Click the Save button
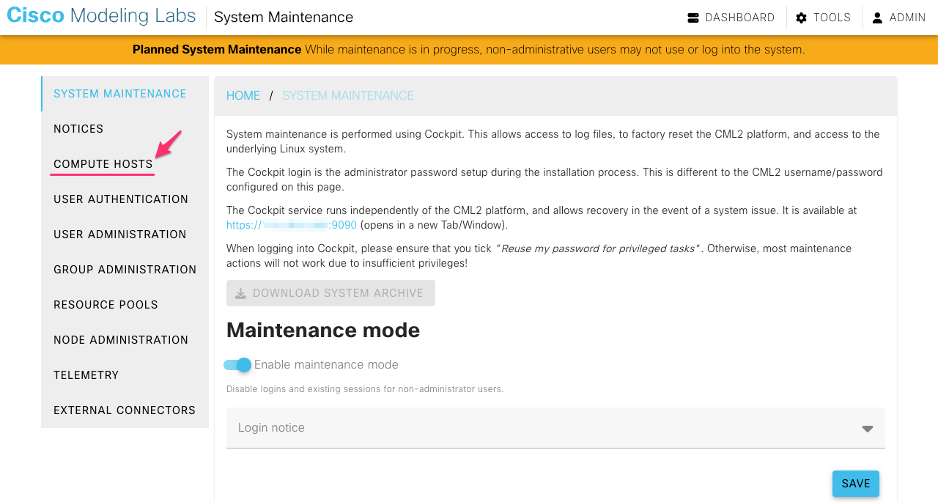Image resolution: width=938 pixels, height=502 pixels. click(x=856, y=484)
